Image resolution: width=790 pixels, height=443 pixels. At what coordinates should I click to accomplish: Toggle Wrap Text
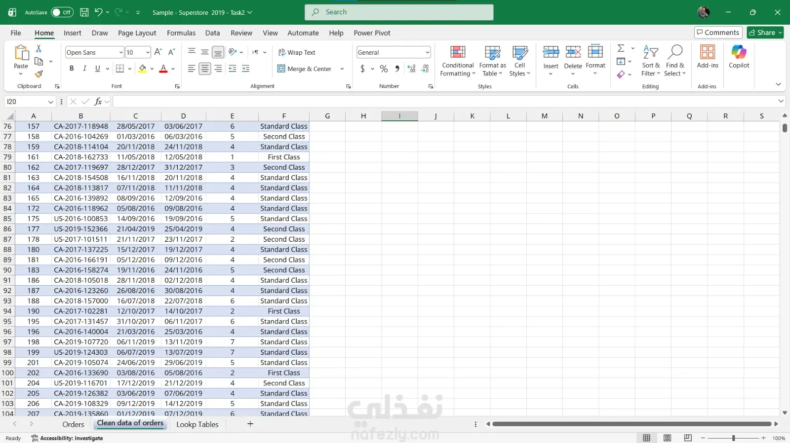coord(297,52)
